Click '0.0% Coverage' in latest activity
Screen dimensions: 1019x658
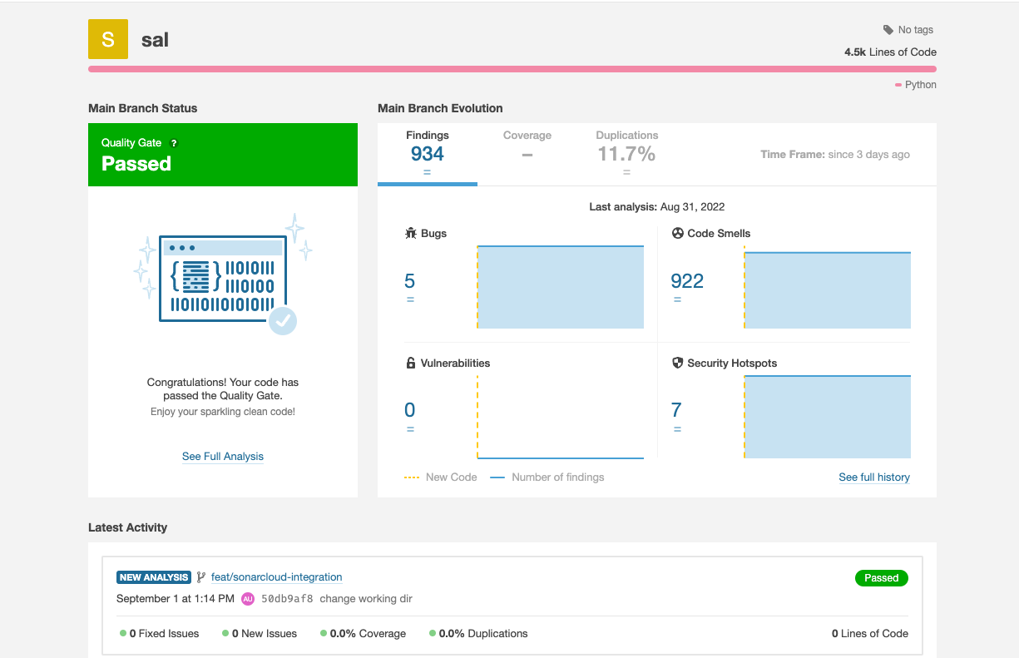point(363,634)
